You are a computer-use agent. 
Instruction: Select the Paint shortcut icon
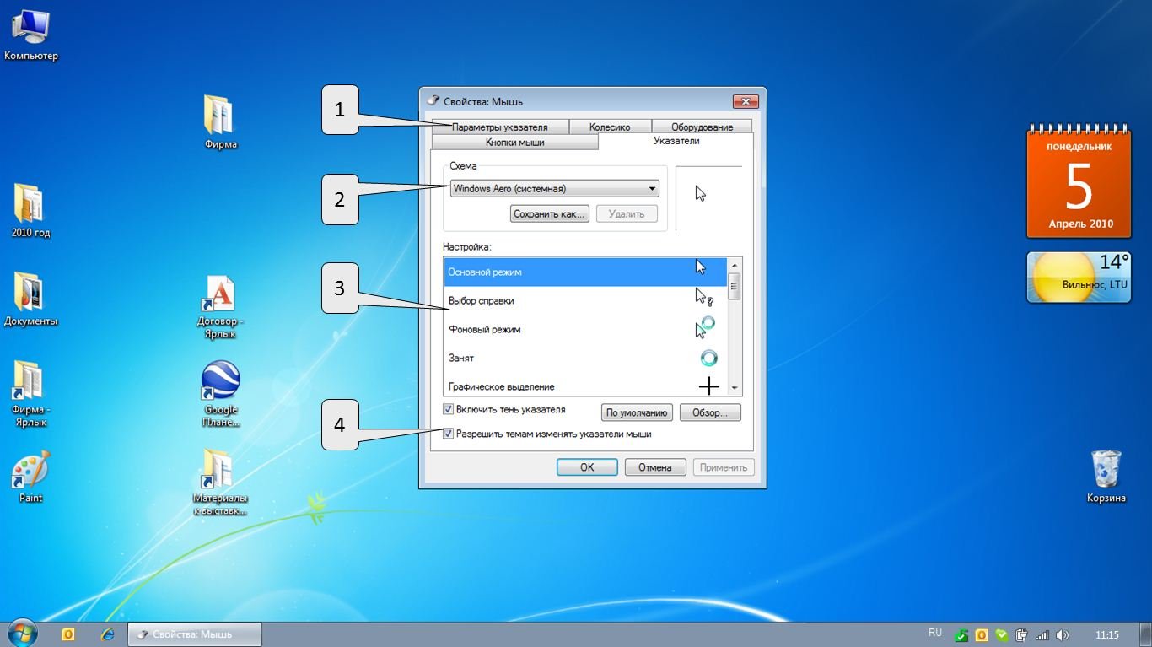[30, 471]
